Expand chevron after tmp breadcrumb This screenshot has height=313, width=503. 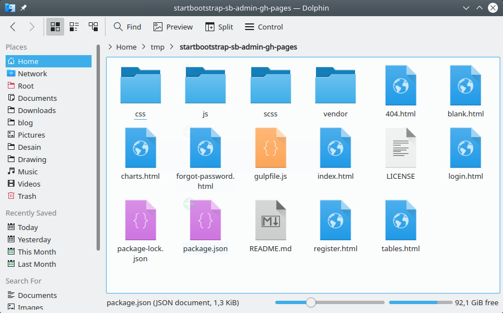172,47
